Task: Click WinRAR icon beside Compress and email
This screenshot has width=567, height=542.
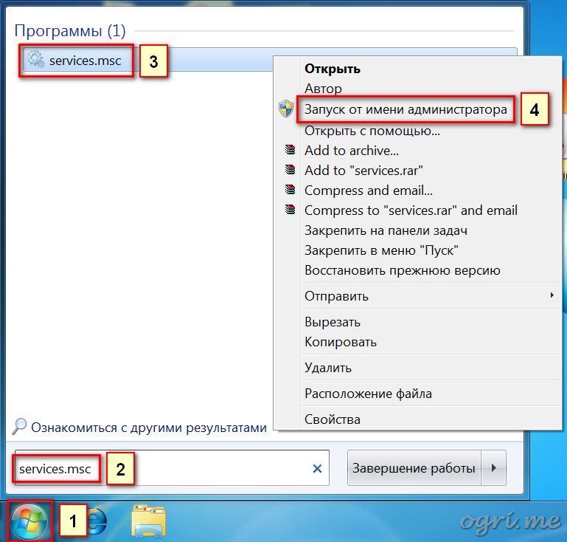Action: coord(290,189)
